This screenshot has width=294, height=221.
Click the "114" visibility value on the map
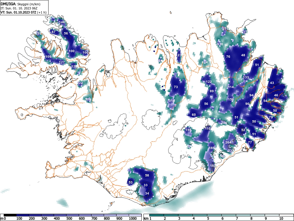231,87
